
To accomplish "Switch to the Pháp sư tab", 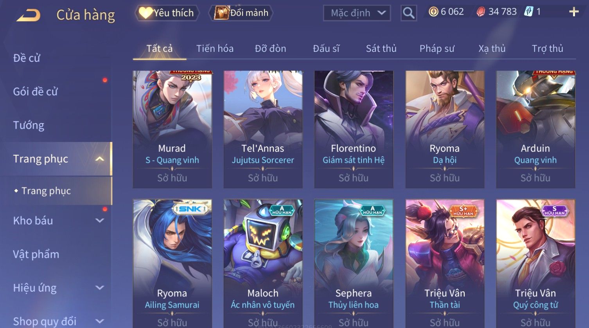I will pos(437,49).
